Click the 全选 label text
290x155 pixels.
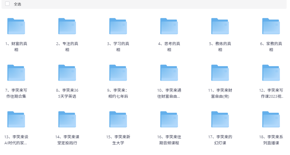pos(17,4)
